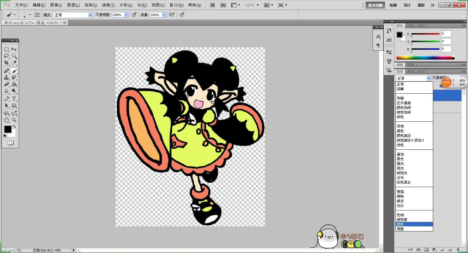468x253 pixels.
Task: Click the R value input field
Action: 446,34
